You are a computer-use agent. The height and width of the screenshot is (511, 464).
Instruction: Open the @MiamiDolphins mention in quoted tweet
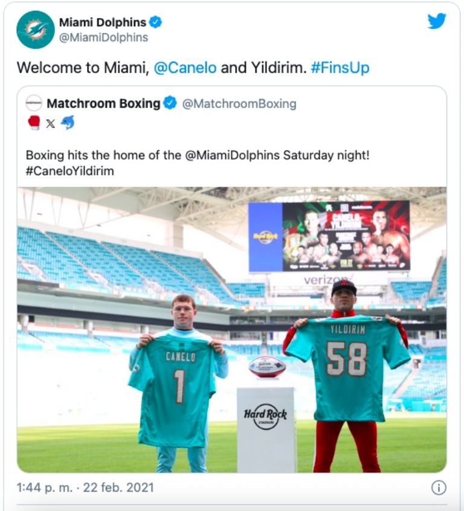coord(232,155)
